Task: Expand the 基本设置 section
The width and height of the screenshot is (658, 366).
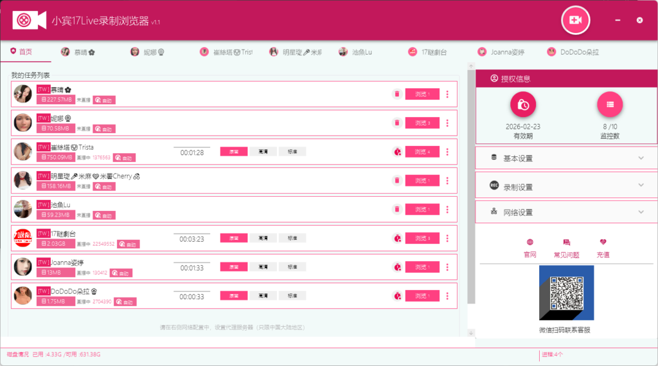Action: click(x=566, y=158)
